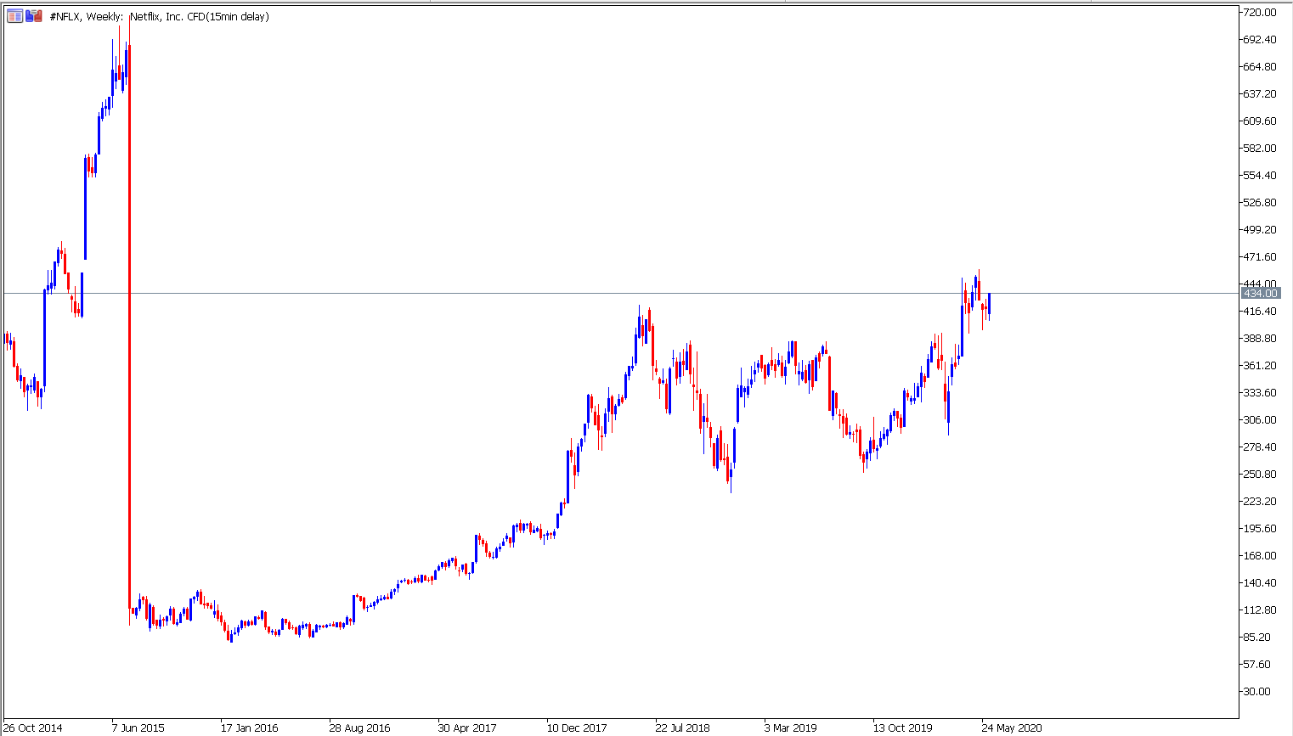Click the 13 Oct 2019 date label
Viewport: 1293px width, 736px height.
[902, 728]
